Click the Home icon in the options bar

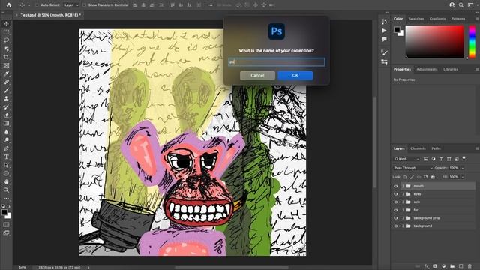[x=9, y=5]
